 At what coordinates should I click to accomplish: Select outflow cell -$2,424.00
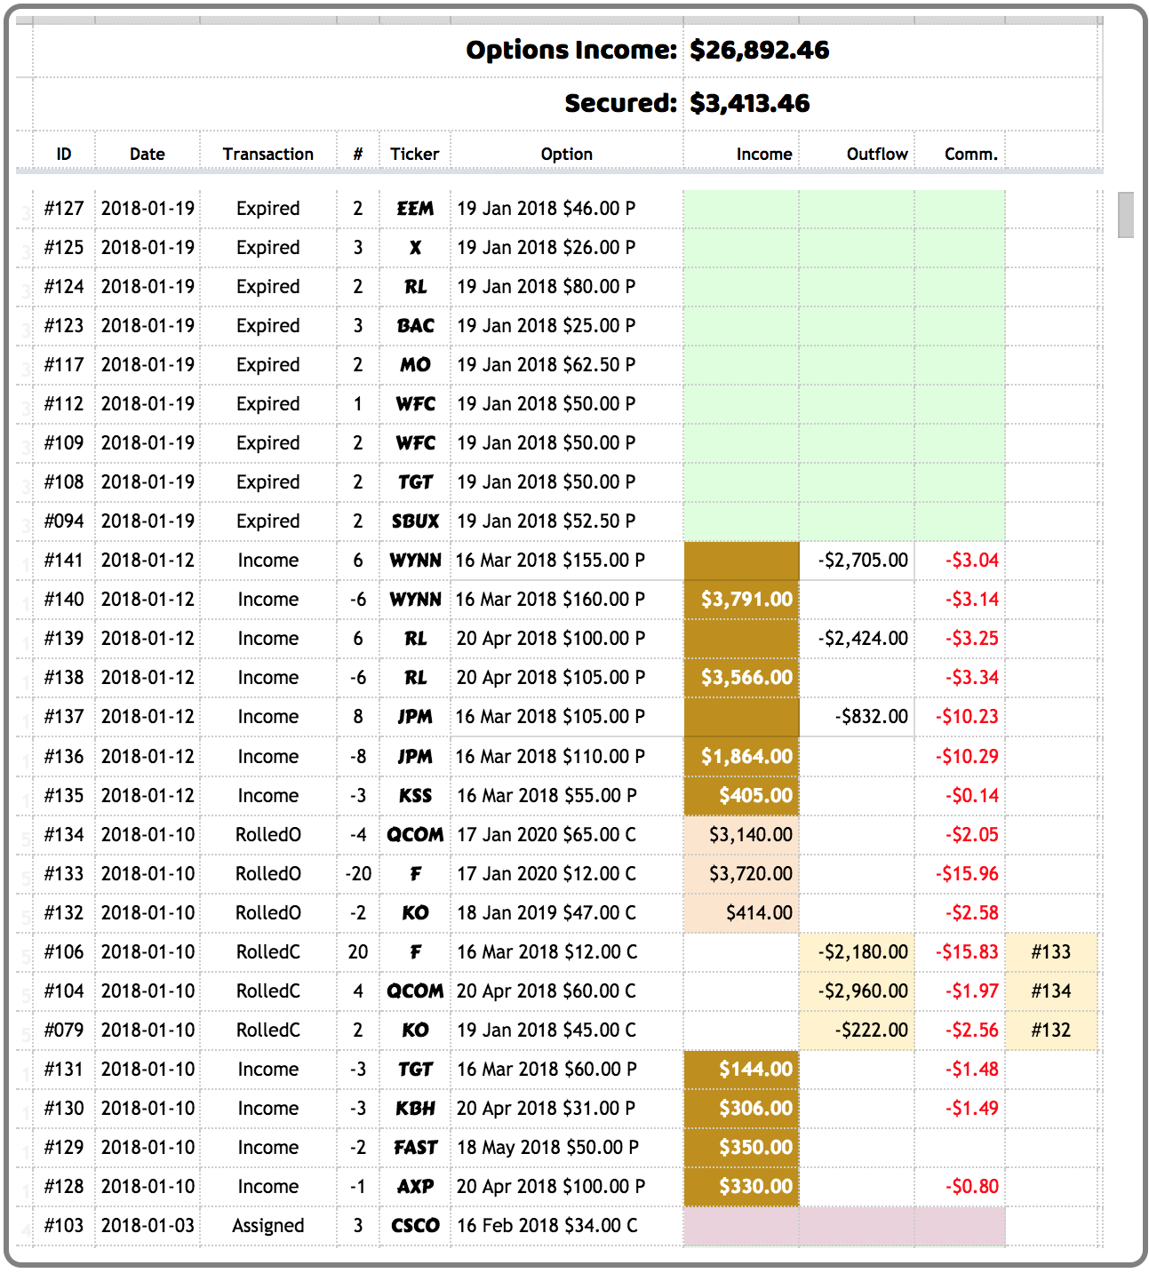pyautogui.click(x=858, y=639)
